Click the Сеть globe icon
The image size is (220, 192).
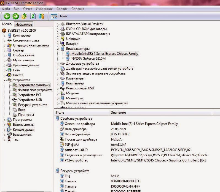9,70
